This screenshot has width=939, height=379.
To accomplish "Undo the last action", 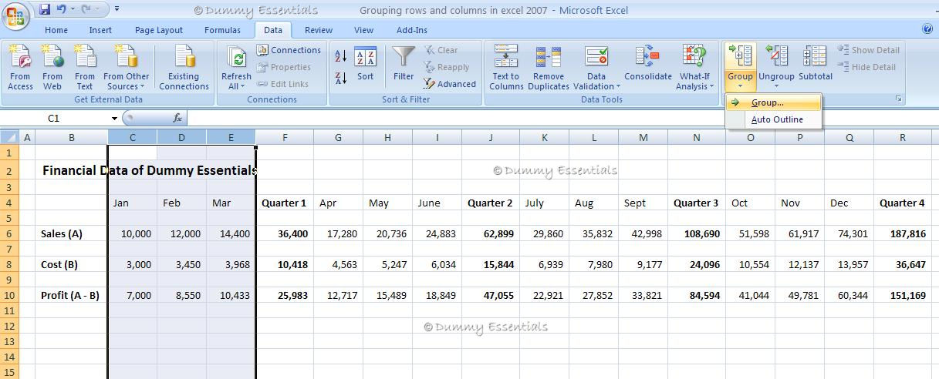I will 62,9.
